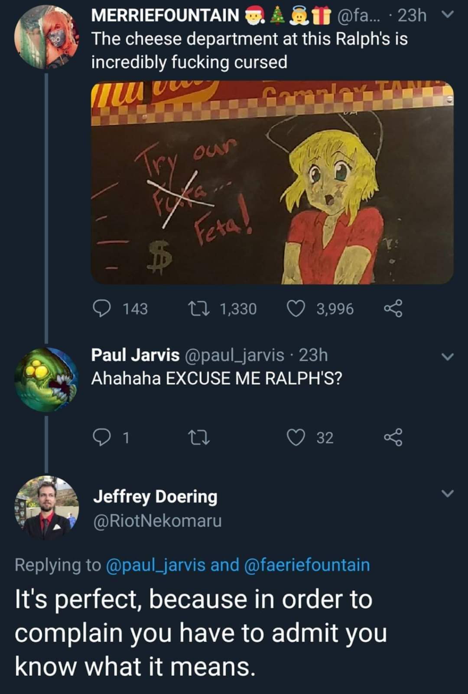The width and height of the screenshot is (468, 694).
Task: Open the chevron menu on Jeffrey Doering's reply
Action: click(448, 494)
